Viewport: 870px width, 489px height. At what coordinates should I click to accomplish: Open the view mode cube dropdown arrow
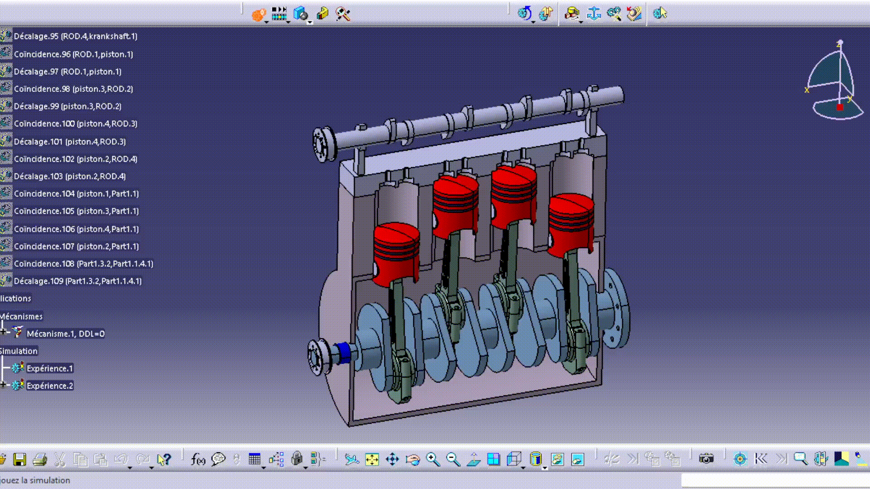click(523, 468)
